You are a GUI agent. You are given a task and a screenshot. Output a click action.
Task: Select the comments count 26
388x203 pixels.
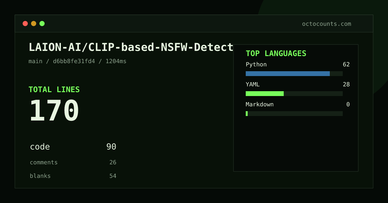[113, 162]
